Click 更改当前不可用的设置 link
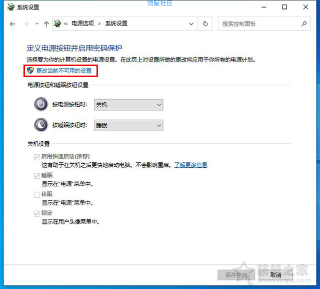The image size is (320, 289). click(64, 71)
